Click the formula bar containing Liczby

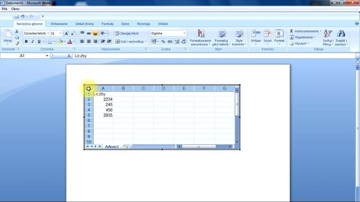pyautogui.click(x=214, y=56)
